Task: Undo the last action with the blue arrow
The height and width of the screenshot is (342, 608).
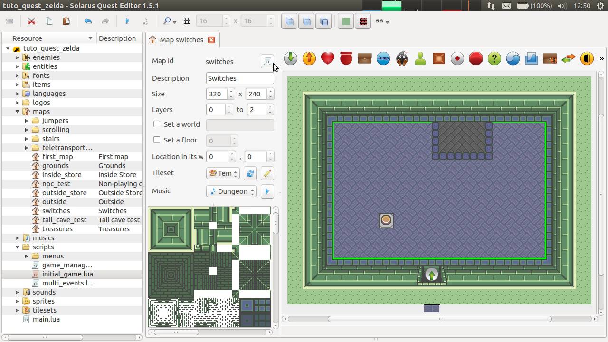Action: coord(88,21)
